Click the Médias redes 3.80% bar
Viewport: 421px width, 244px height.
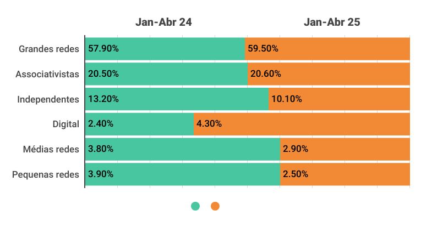click(182, 149)
